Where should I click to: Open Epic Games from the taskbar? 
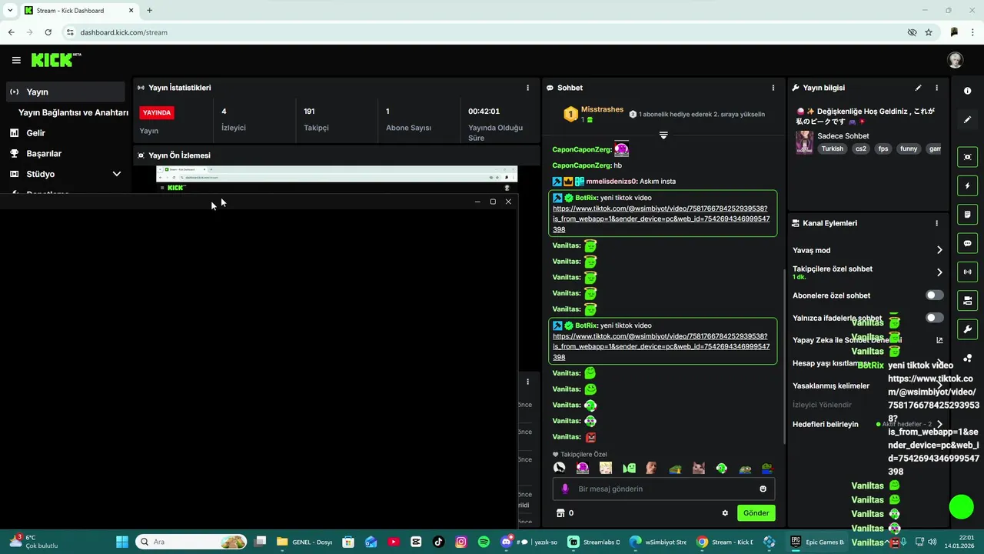818,542
